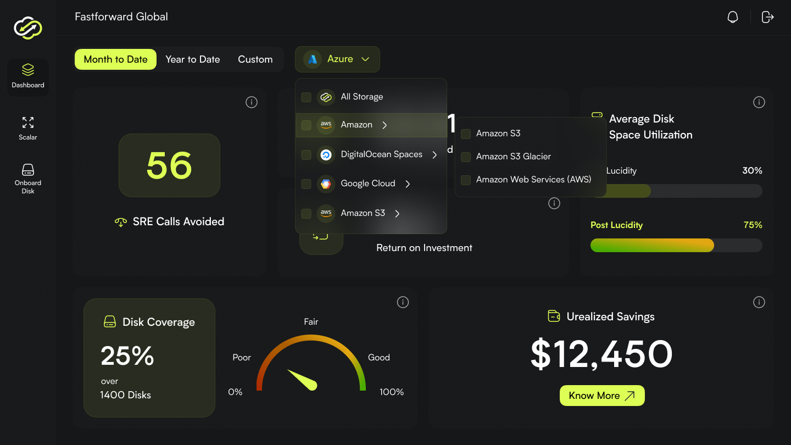Enable the Amazon Web Services (AWS) checkbox
The height and width of the screenshot is (445, 791).
pos(466,180)
